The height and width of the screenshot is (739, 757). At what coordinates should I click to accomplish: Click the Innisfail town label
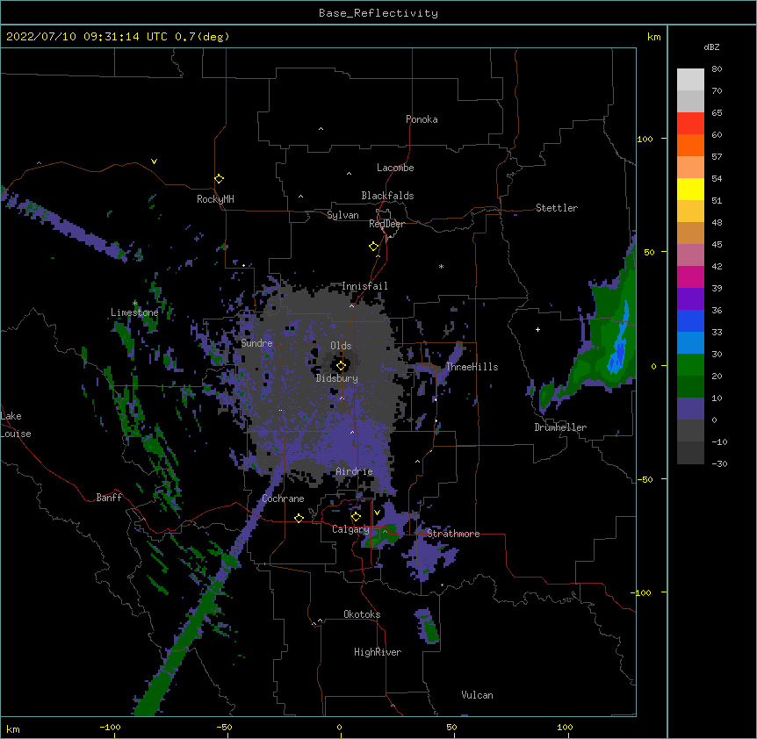coord(364,286)
